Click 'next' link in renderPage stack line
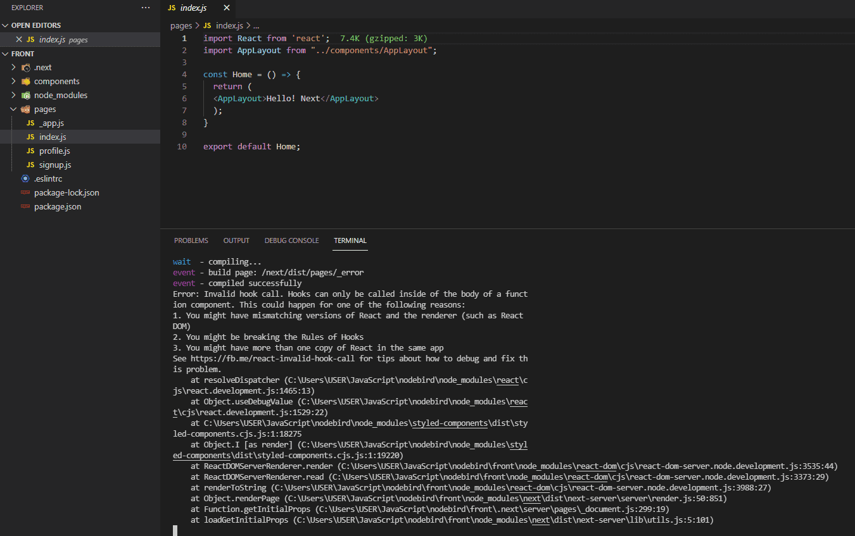 [531, 498]
